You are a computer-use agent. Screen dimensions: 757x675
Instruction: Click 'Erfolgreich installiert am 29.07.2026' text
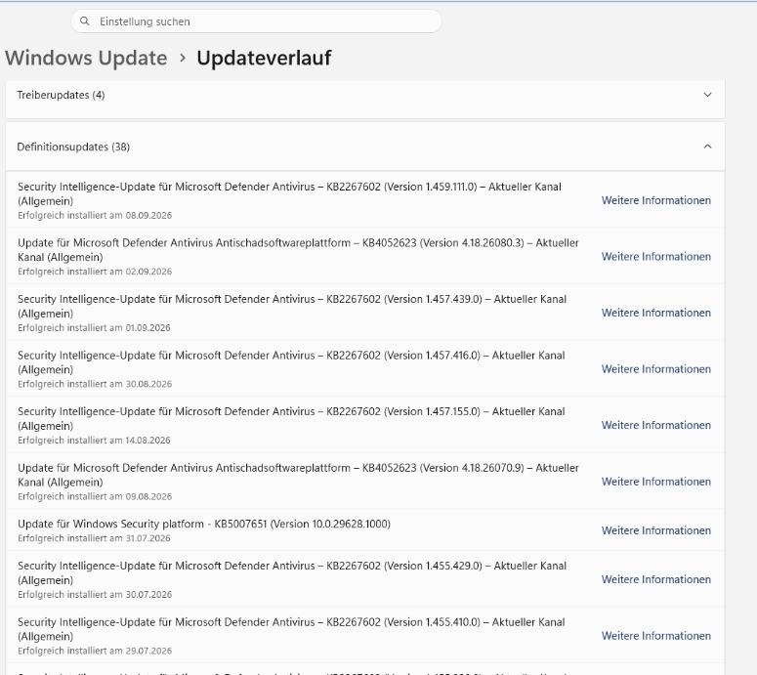[x=95, y=651]
